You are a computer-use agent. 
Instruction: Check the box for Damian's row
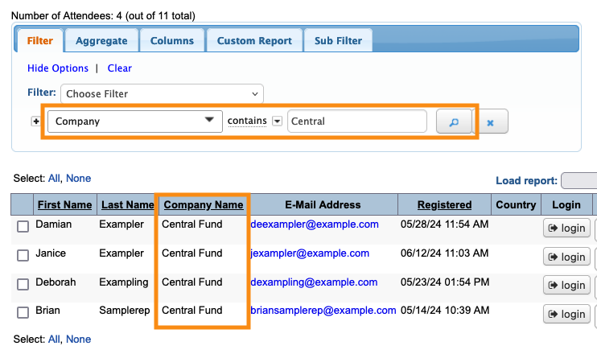click(x=23, y=228)
